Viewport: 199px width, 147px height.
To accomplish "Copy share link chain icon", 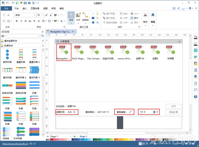I will point(130,112).
